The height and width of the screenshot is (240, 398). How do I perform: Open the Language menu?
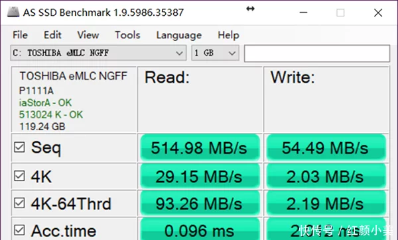click(179, 35)
